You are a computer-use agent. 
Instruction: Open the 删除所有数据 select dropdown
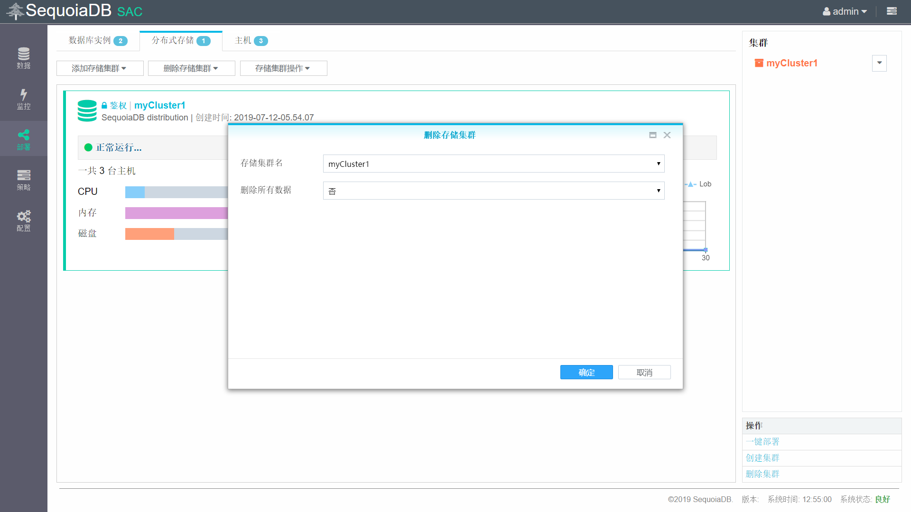coord(493,191)
